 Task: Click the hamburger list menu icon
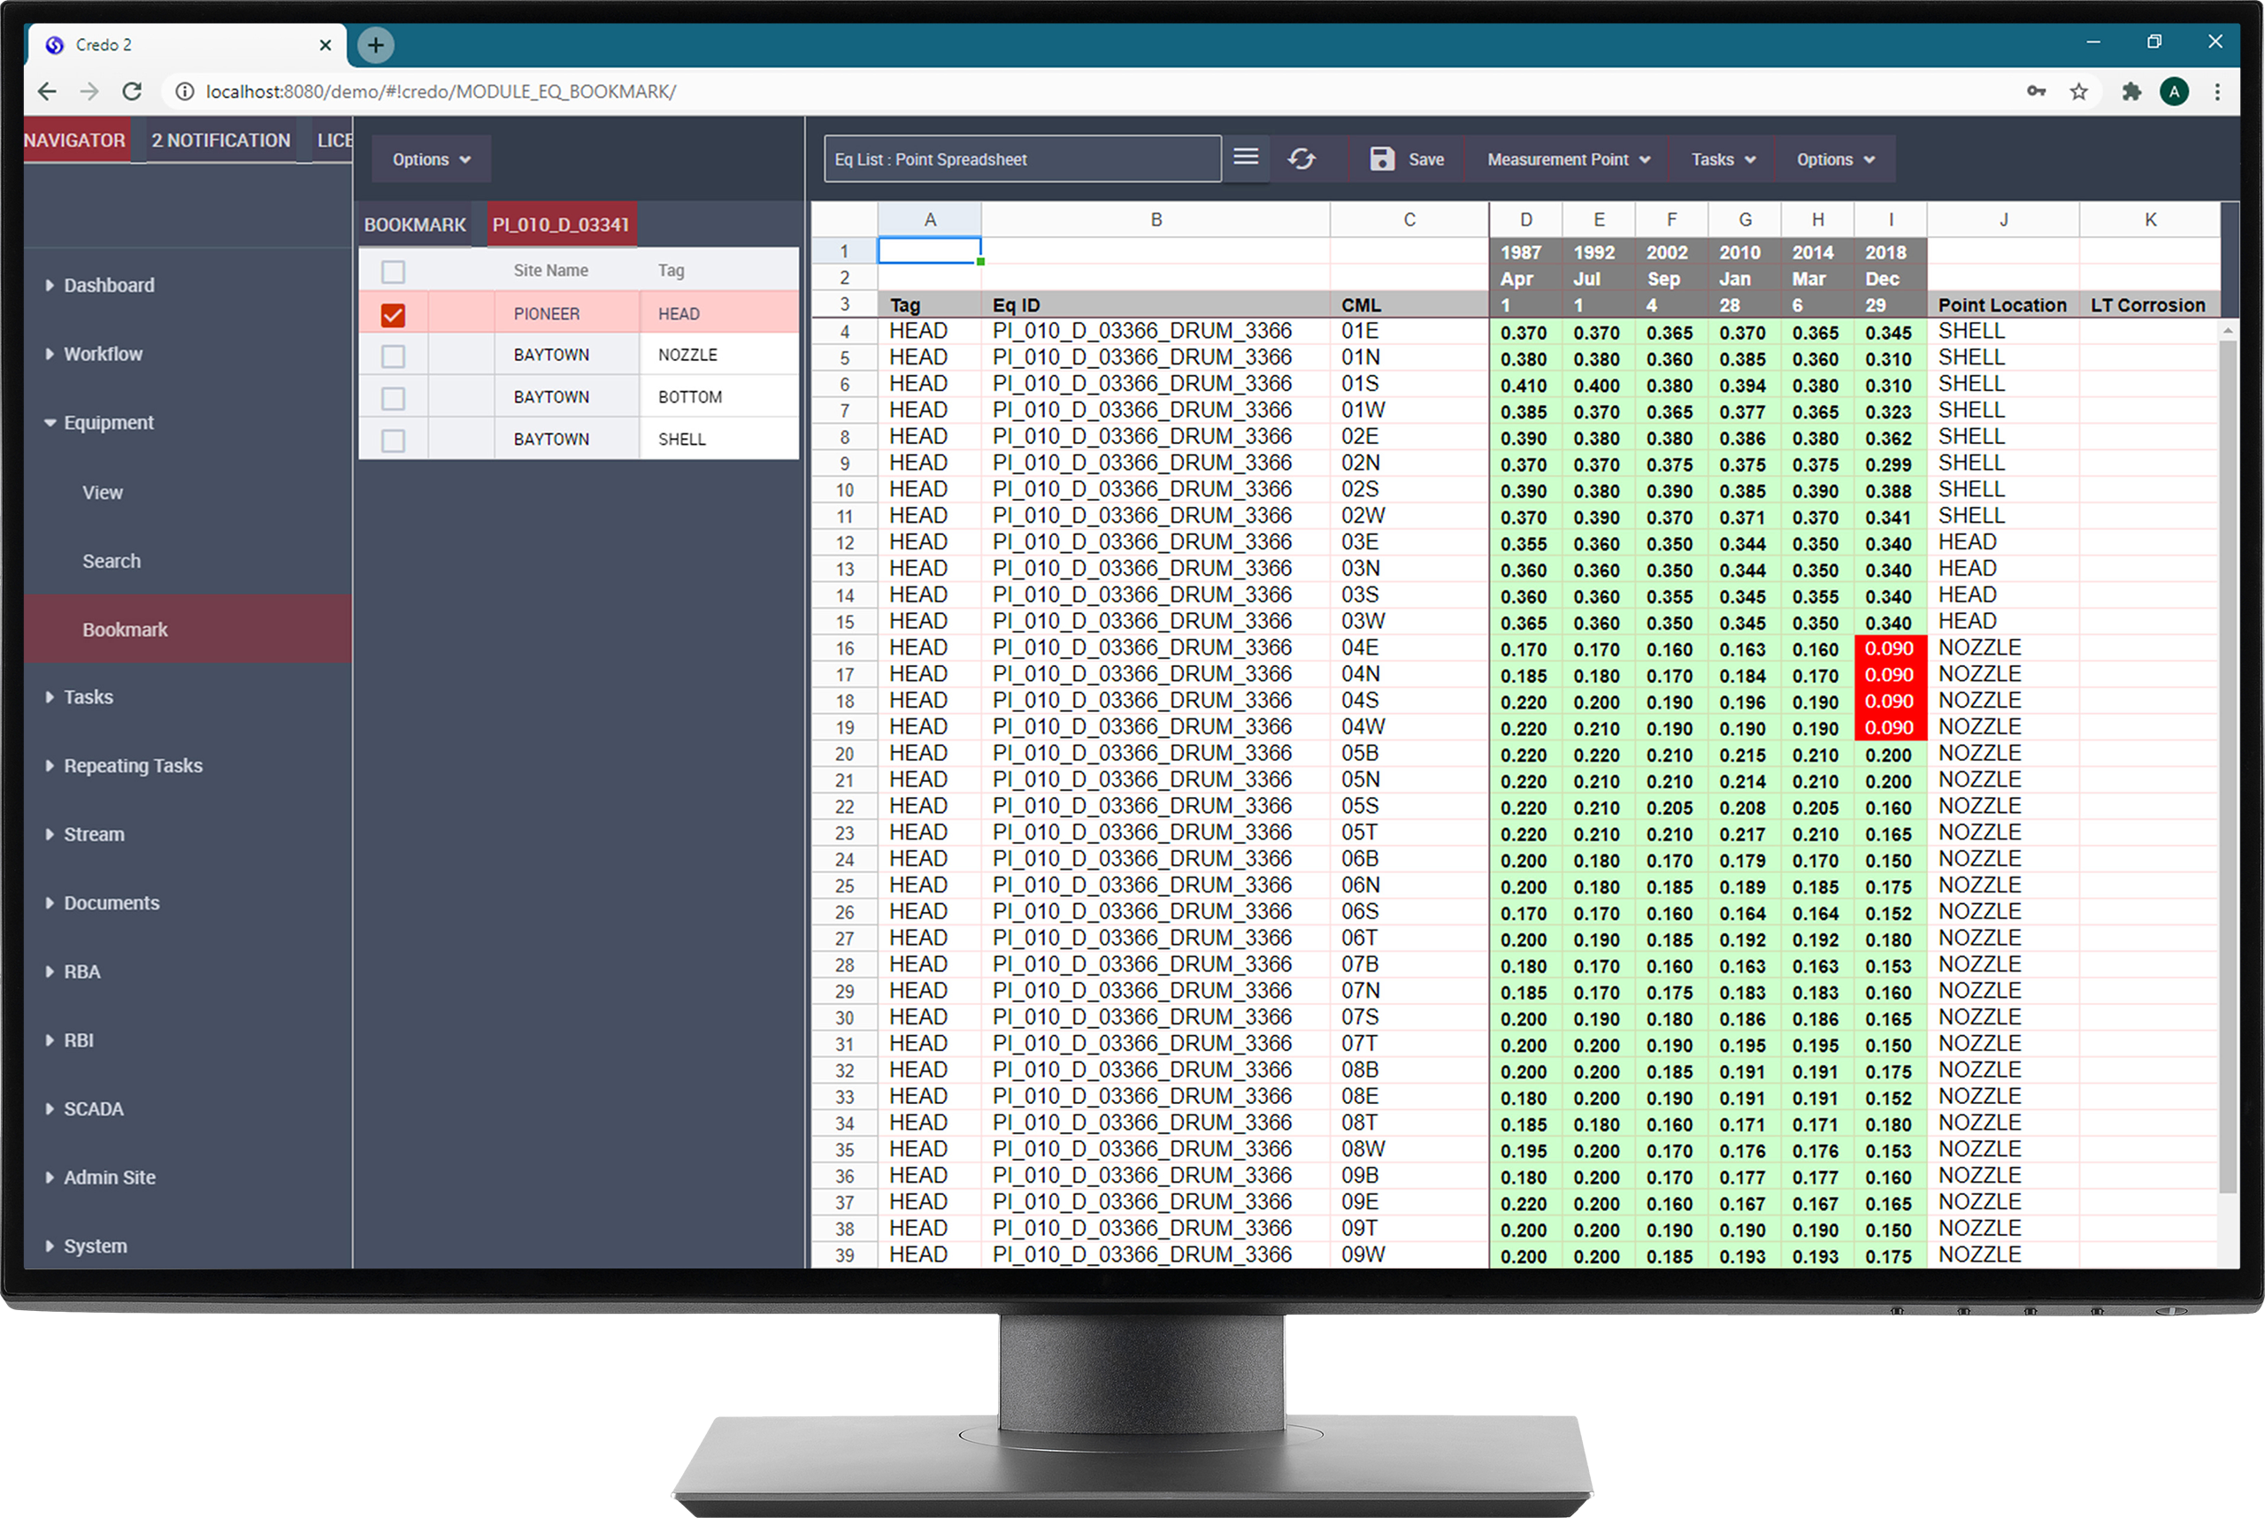1247,157
